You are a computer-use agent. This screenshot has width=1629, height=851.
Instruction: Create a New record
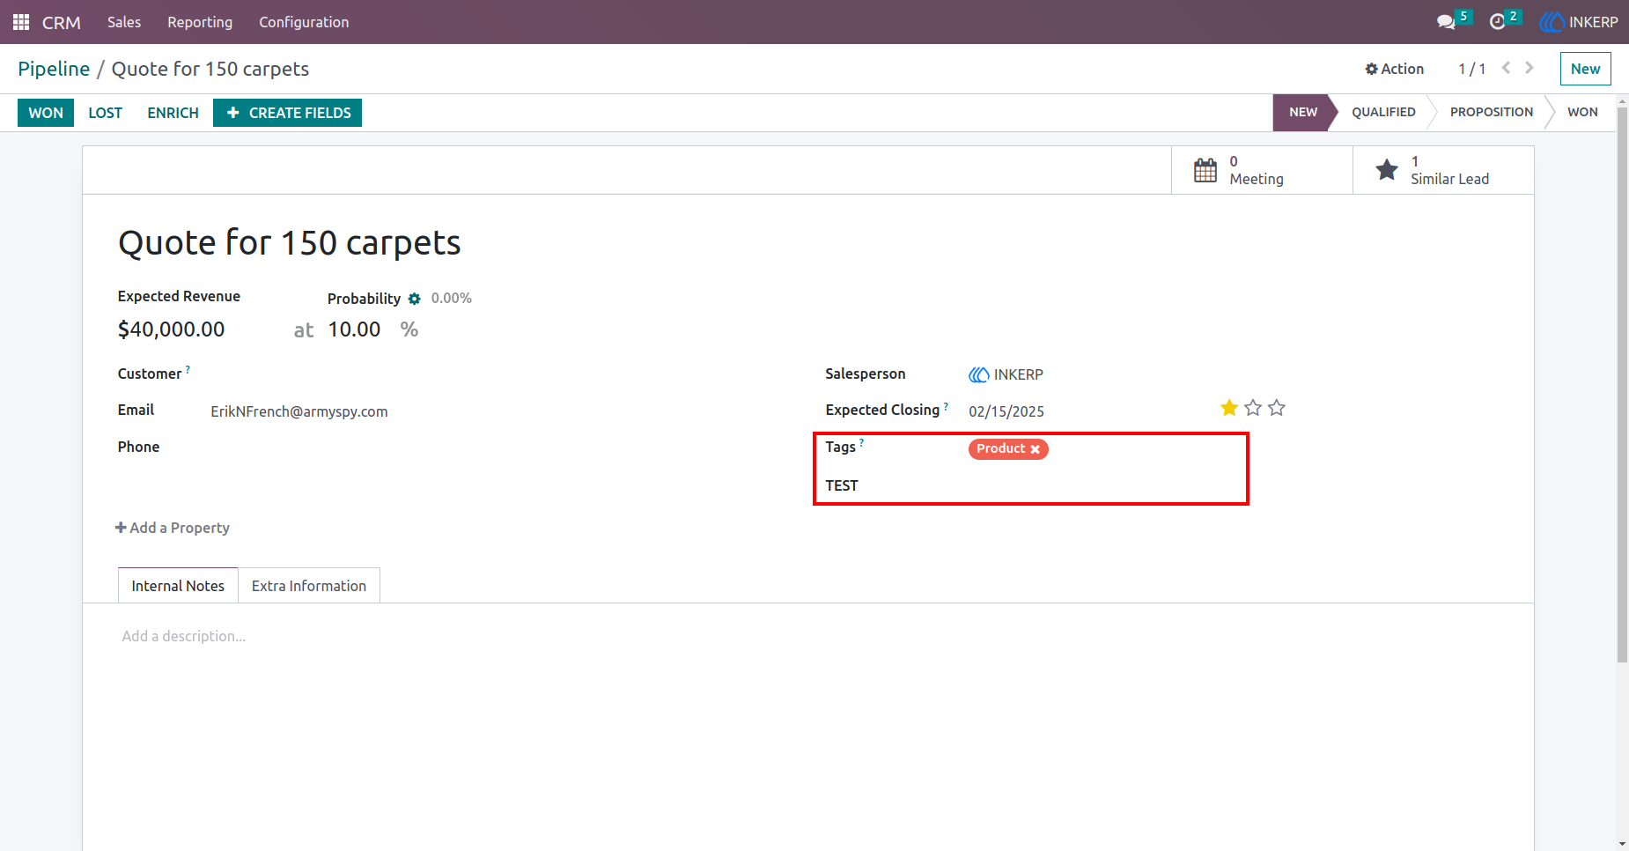tap(1585, 69)
